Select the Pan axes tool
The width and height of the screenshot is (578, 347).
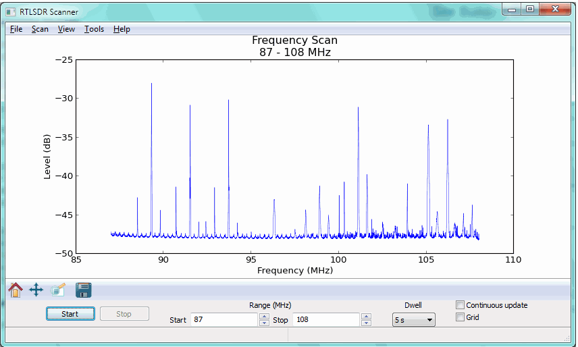pos(36,290)
